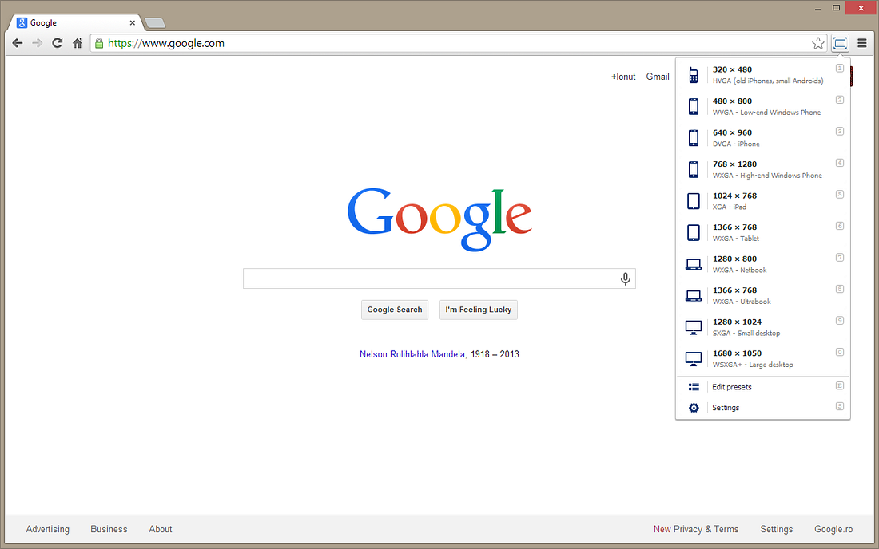This screenshot has width=879, height=549.
Task: Click the Window Resizer extension toolbar icon
Action: click(x=840, y=43)
